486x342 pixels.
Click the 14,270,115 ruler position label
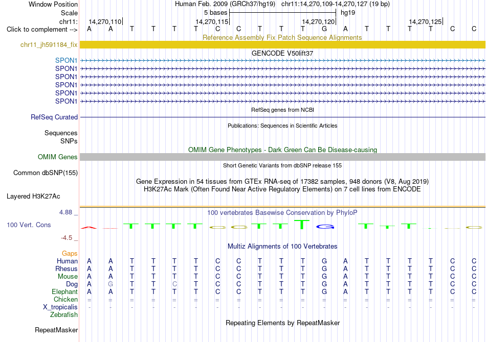(x=212, y=21)
